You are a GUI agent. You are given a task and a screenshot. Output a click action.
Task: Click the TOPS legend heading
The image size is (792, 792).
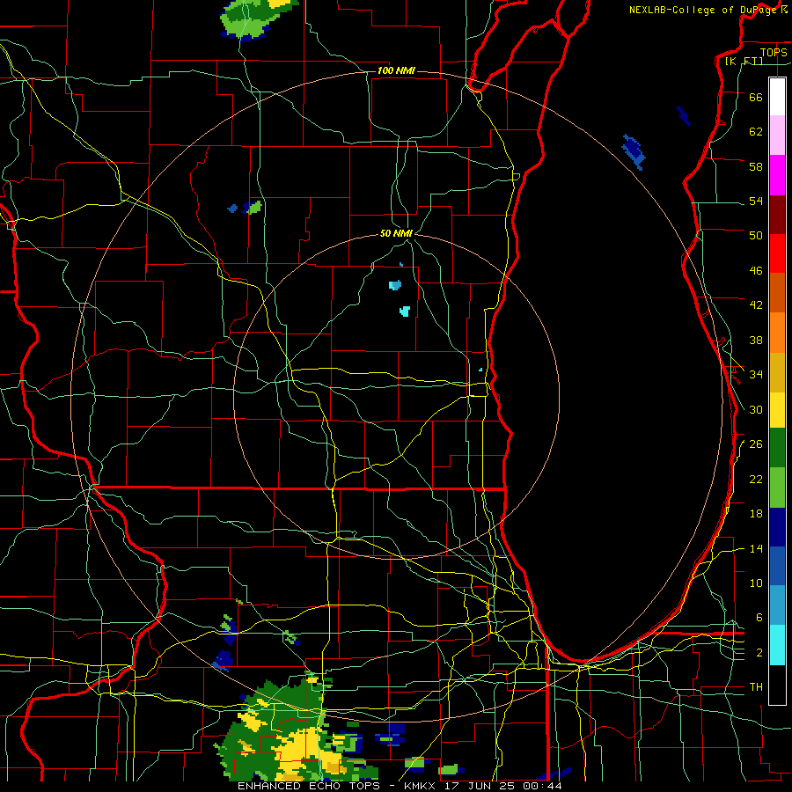[774, 53]
